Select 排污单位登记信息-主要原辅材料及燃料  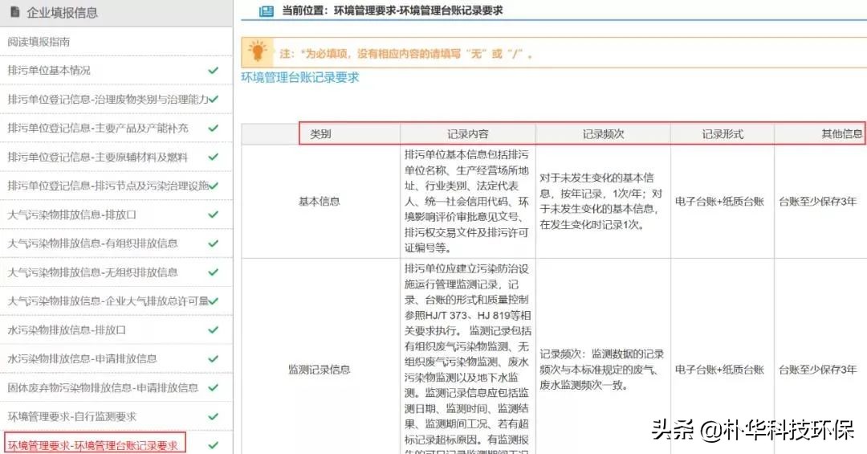point(98,157)
